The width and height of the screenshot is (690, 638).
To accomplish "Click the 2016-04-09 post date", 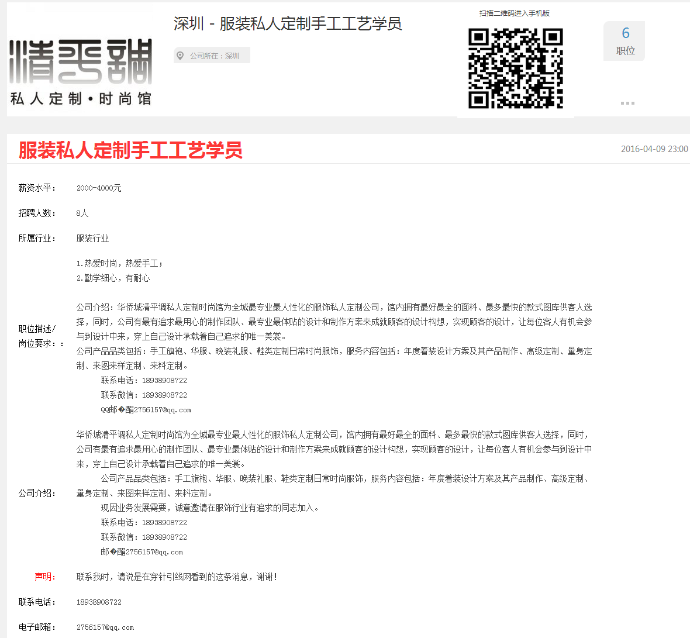I will click(654, 149).
